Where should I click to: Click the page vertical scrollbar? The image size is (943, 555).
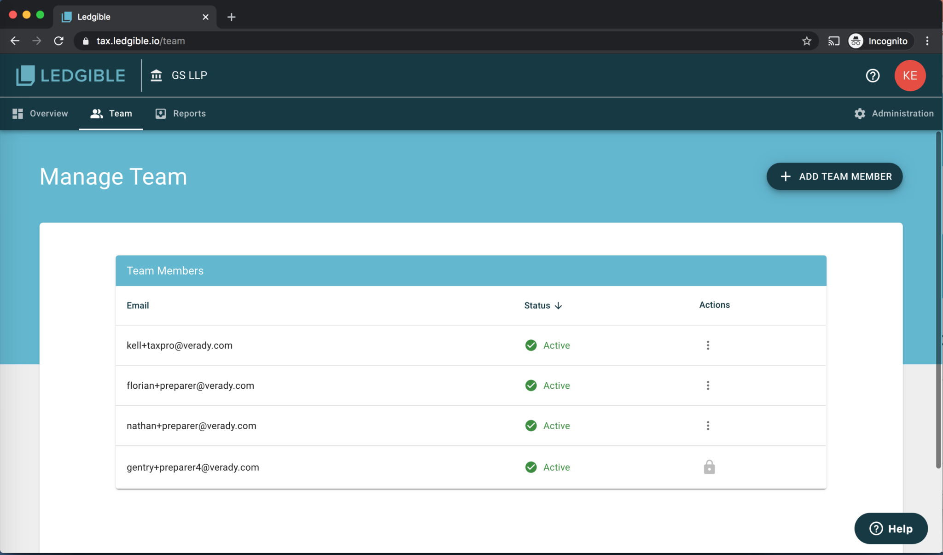pyautogui.click(x=938, y=299)
